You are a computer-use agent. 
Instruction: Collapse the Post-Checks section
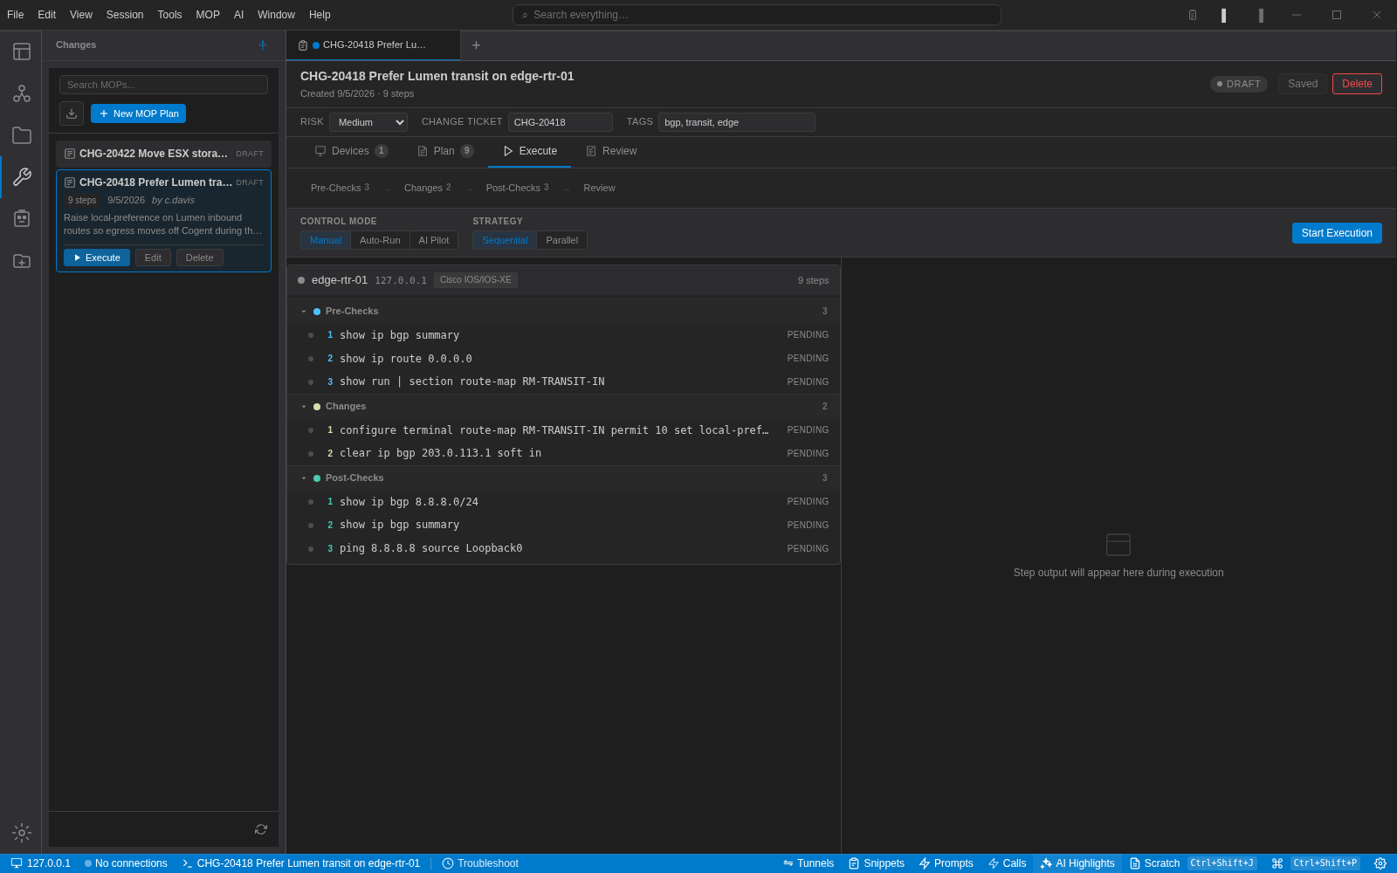[304, 478]
